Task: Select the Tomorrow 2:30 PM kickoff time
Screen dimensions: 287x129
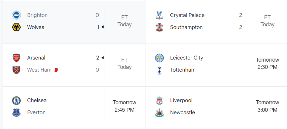Action: (268, 63)
